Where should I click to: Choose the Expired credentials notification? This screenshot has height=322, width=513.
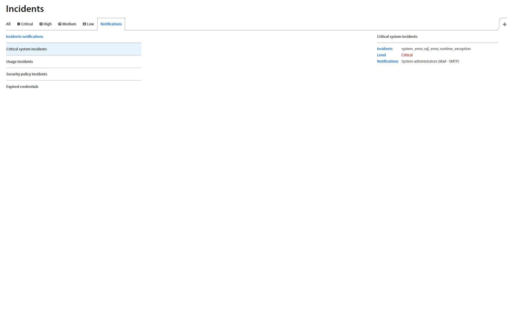click(22, 87)
